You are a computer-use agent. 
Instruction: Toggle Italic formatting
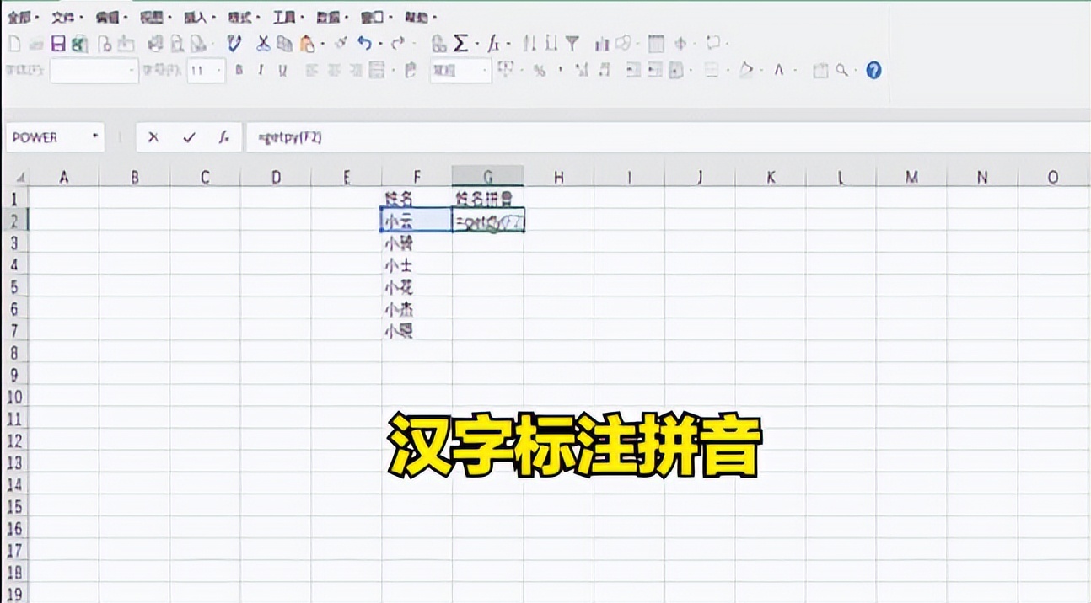(x=260, y=71)
